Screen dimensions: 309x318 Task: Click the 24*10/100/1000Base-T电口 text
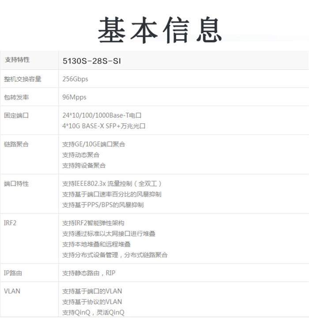pos(102,115)
